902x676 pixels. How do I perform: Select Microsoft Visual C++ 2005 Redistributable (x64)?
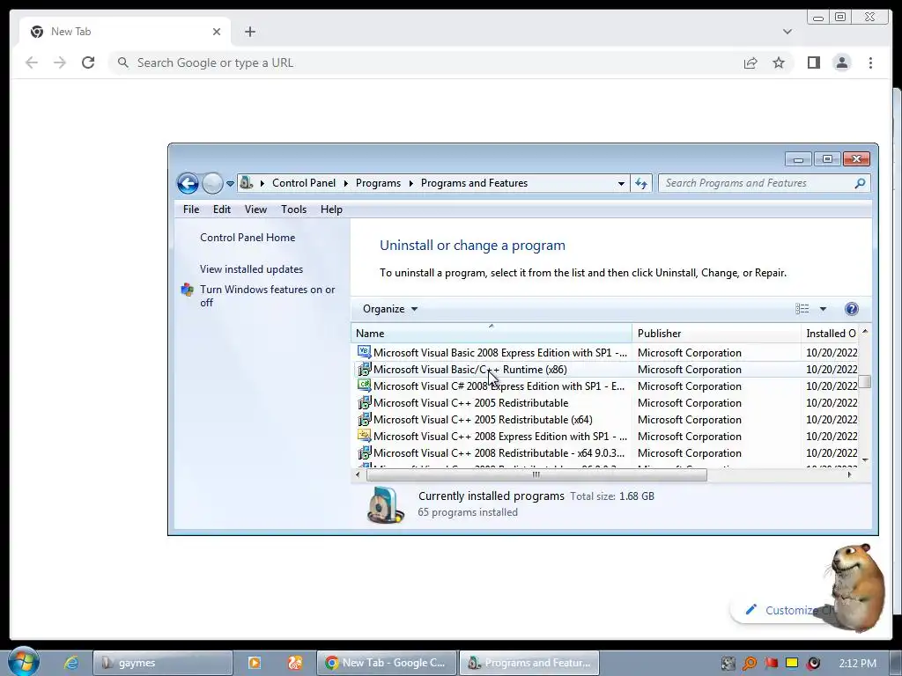[605, 419]
